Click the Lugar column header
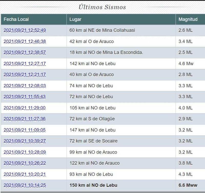The height and width of the screenshot is (193, 205). tap(75, 19)
